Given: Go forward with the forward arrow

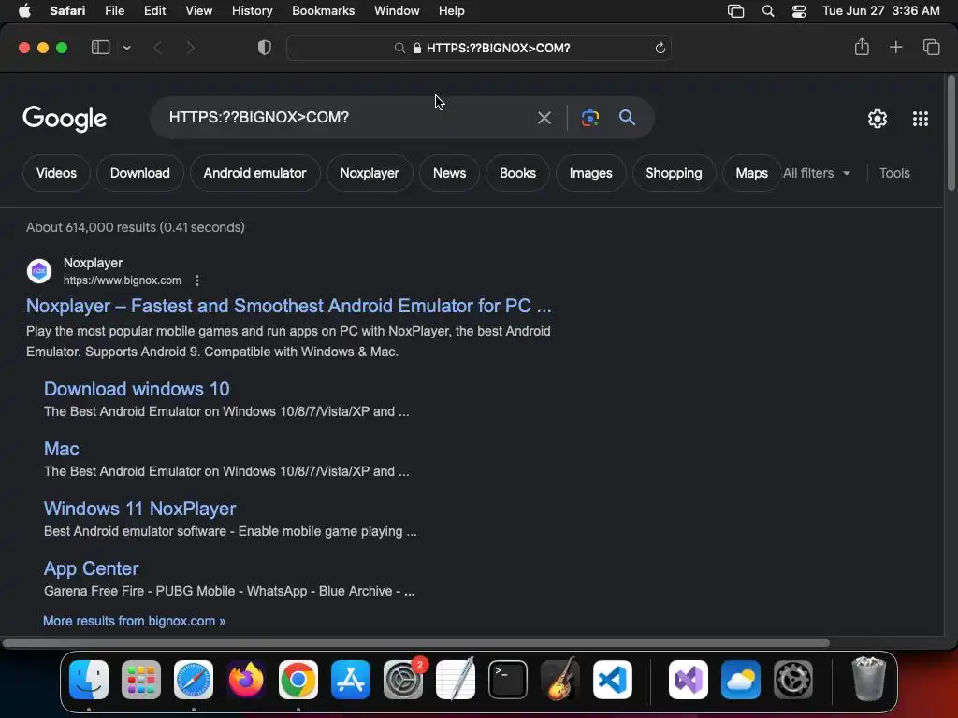Looking at the screenshot, I should click(x=190, y=48).
